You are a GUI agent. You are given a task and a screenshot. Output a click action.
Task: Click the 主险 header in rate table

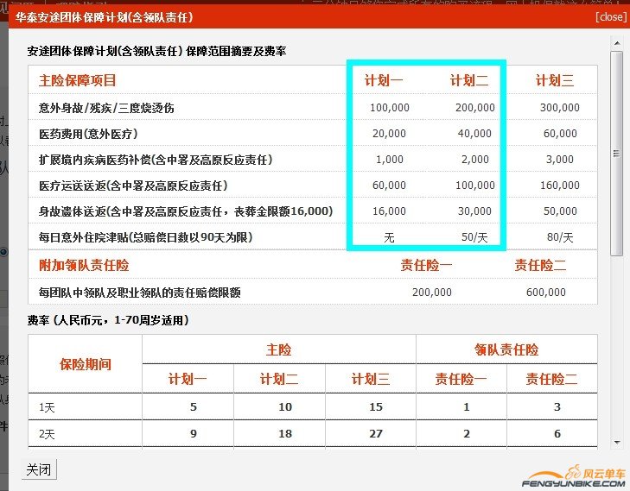coord(278,349)
